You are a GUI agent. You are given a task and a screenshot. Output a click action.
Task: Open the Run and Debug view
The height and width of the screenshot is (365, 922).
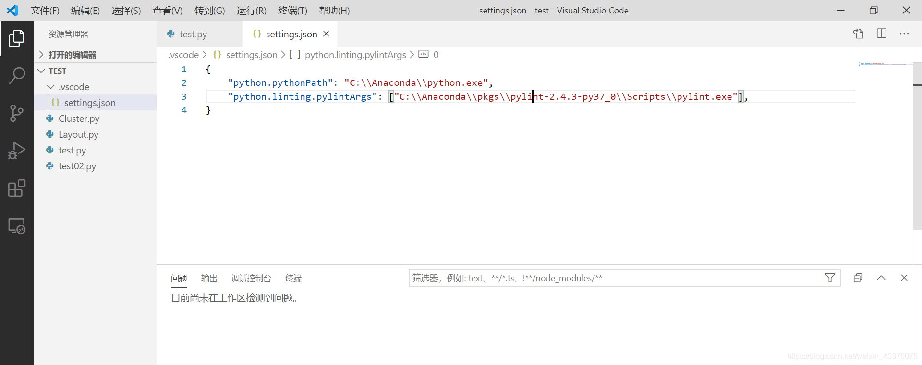click(x=17, y=151)
